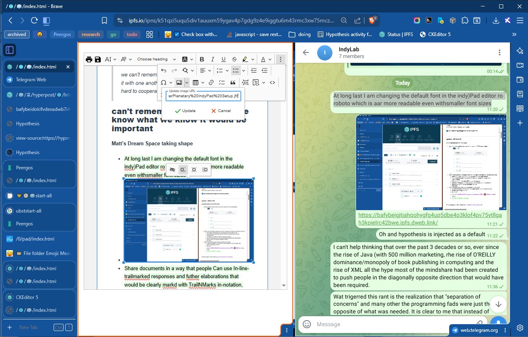The height and width of the screenshot is (337, 528).
Task: Toggle the bulleted list button
Action: [235, 70]
